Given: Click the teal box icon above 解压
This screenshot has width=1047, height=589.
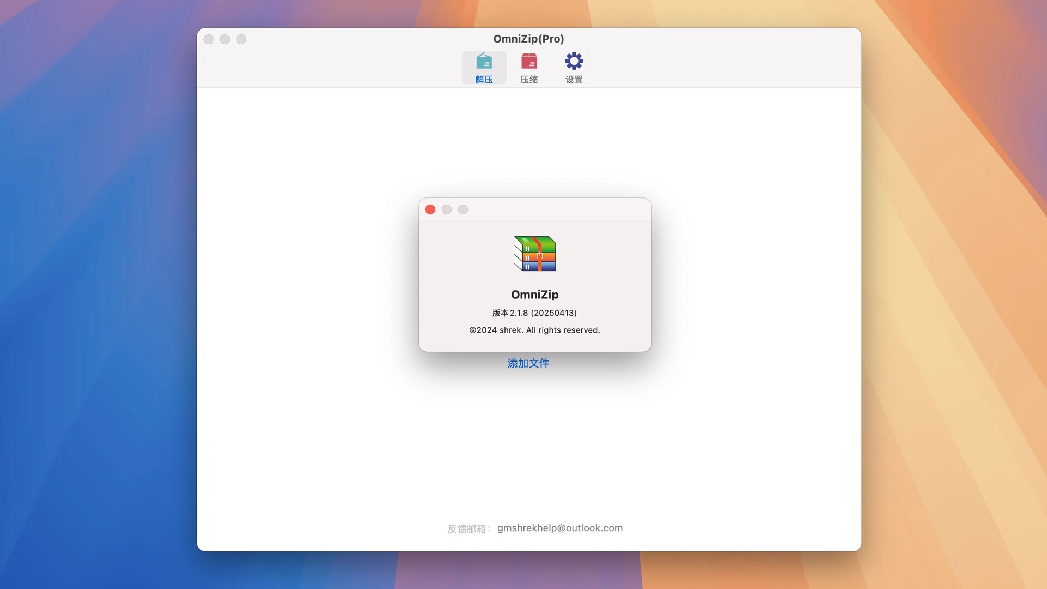Looking at the screenshot, I should point(483,61).
